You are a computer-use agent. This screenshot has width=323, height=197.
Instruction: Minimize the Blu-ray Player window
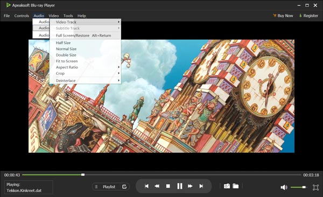(x=299, y=5)
